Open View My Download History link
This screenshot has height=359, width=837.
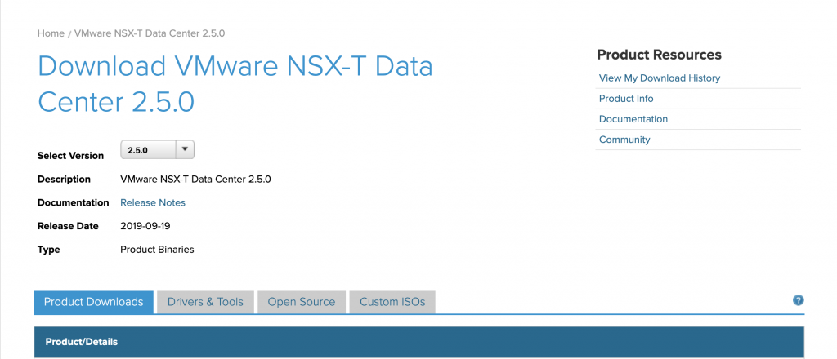tap(660, 78)
